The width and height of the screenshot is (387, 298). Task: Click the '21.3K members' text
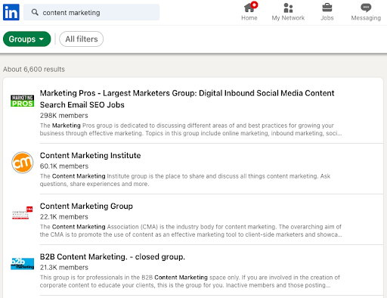tap(64, 268)
